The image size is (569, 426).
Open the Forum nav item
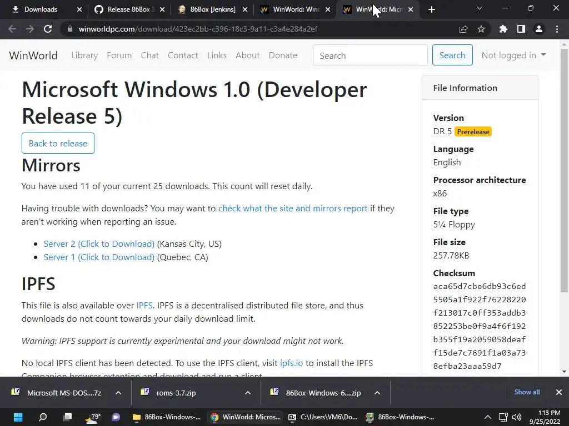tap(119, 55)
